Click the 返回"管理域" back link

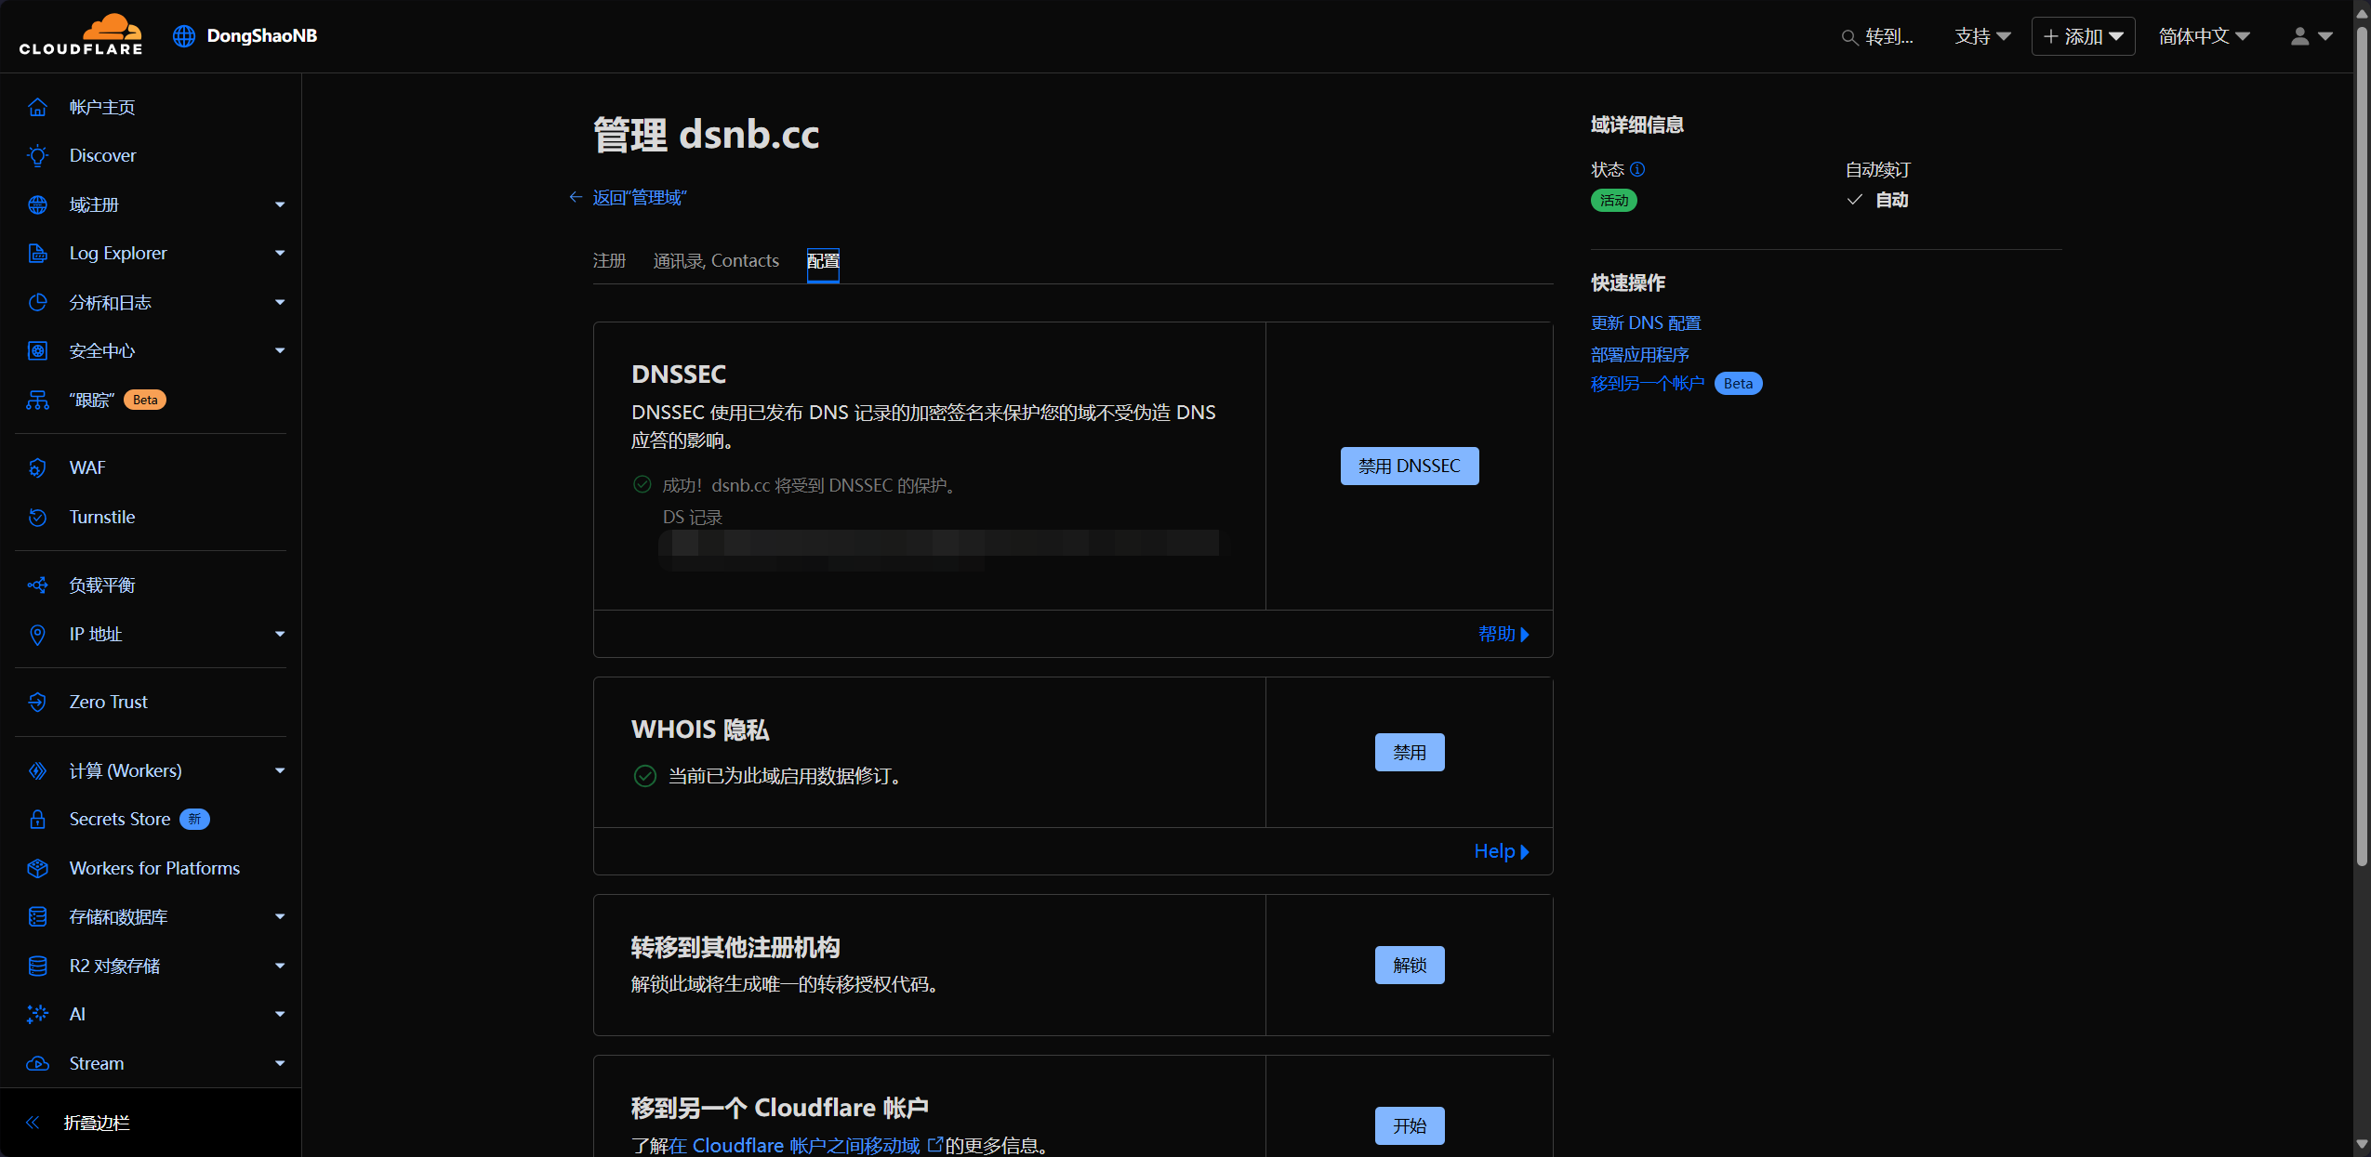(638, 197)
